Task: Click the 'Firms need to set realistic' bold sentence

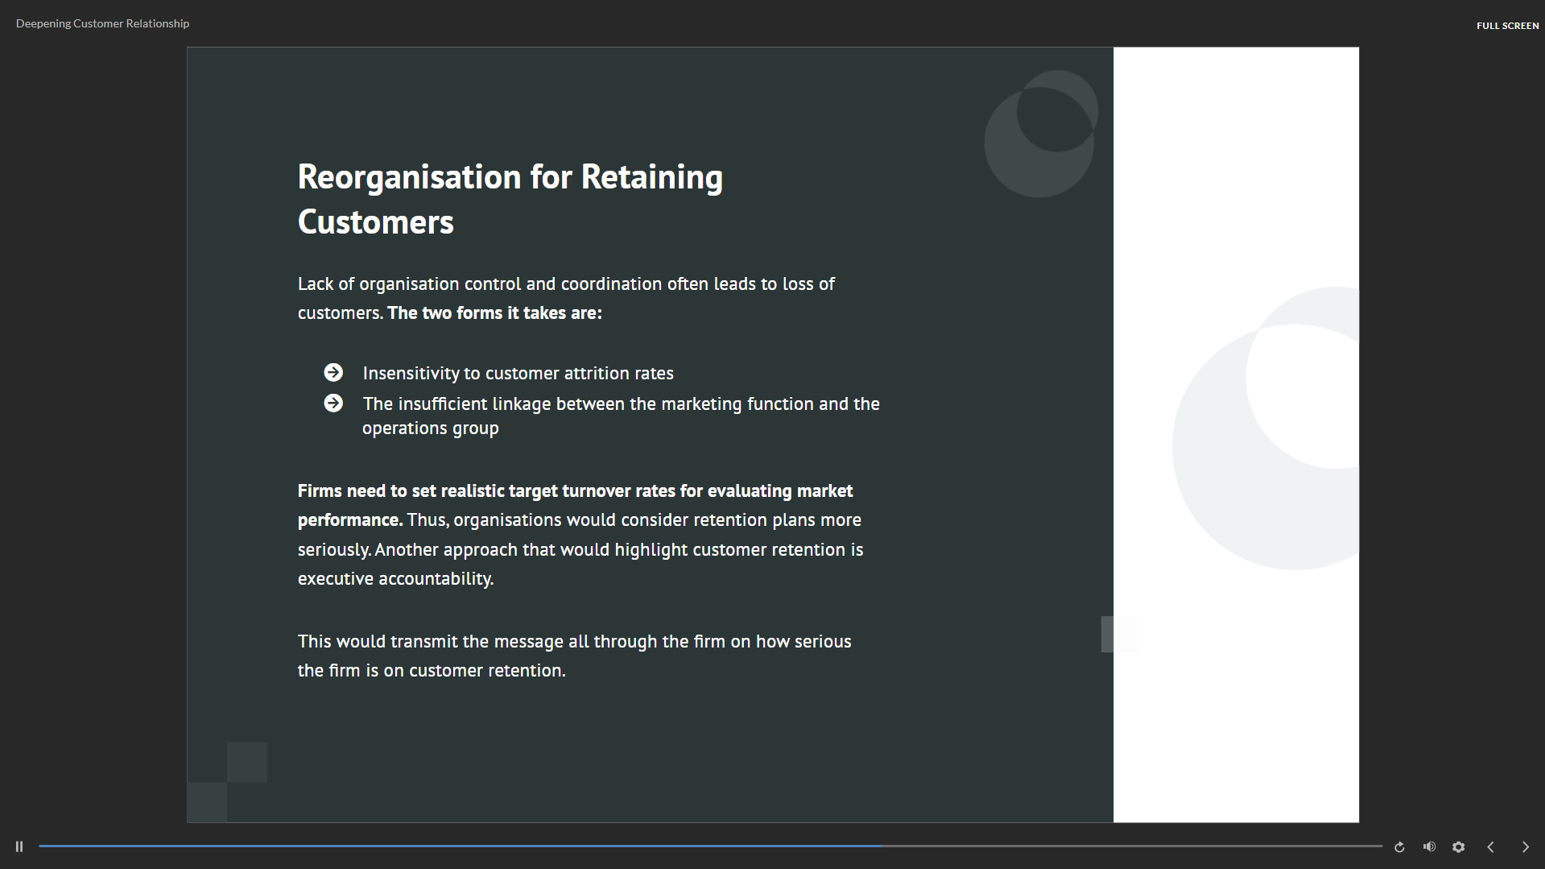Action: 575,491
